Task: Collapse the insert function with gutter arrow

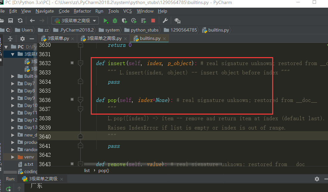Action: [80, 63]
